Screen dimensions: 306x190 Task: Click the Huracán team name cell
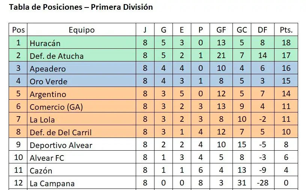pyautogui.click(x=45, y=43)
